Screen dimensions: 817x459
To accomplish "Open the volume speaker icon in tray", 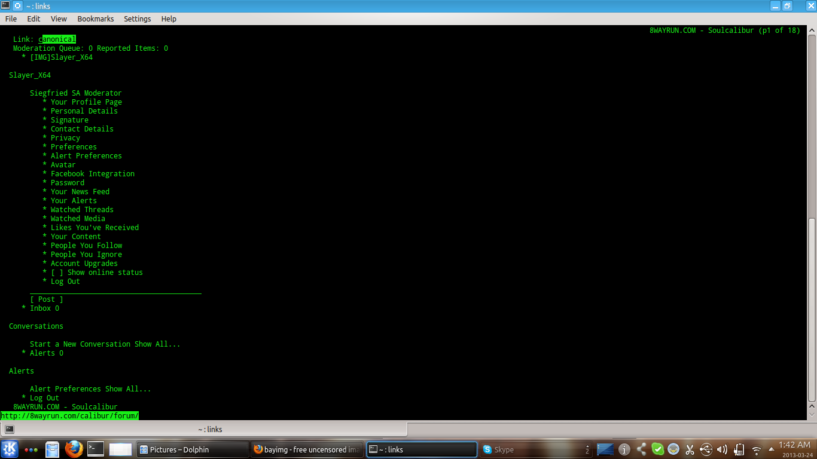I will [x=722, y=449].
